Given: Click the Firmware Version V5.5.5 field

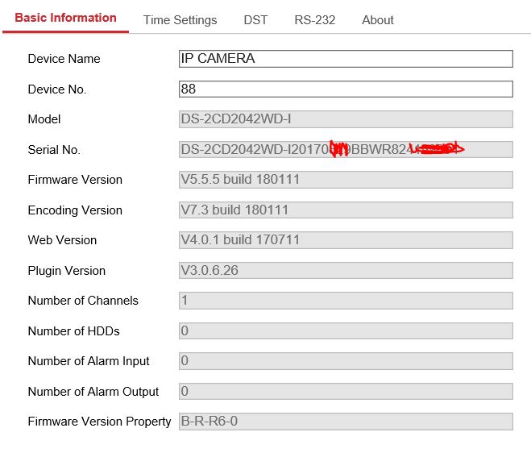Looking at the screenshot, I should 346,180.
